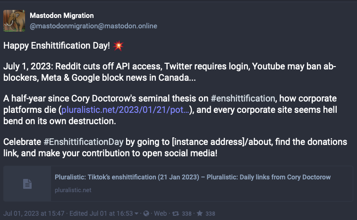Open the #enshittification hashtag
The image size is (357, 220).
tap(243, 98)
